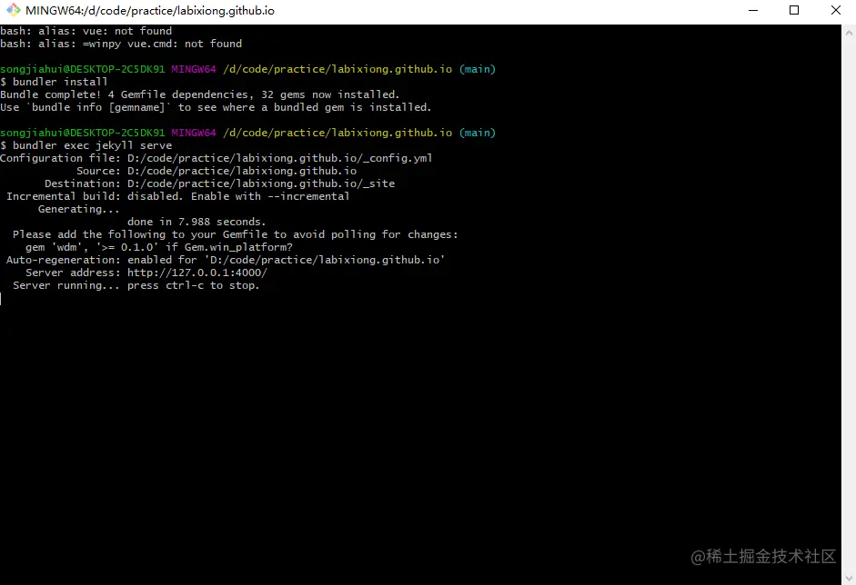856x585 pixels.
Task: Click the blinking cursor on the empty prompt line
Action: point(3,297)
